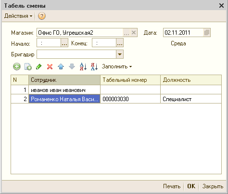228x194 pixels.
Task: Sort ascending with the А-Я icon
Action: pyautogui.click(x=83, y=66)
